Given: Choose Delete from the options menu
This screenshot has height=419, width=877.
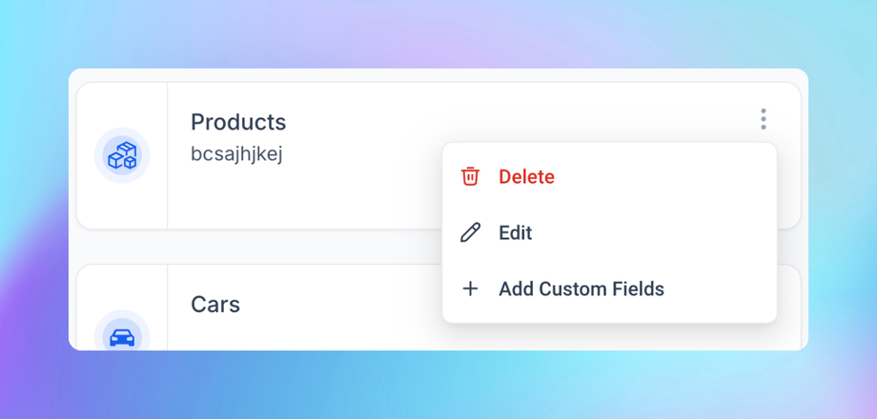Looking at the screenshot, I should pos(526,177).
